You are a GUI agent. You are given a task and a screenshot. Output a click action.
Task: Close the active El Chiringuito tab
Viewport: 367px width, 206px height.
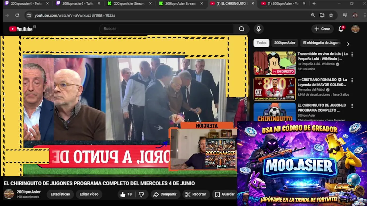(253, 3)
